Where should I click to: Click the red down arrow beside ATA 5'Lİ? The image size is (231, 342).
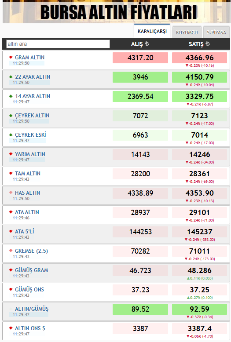11,231
